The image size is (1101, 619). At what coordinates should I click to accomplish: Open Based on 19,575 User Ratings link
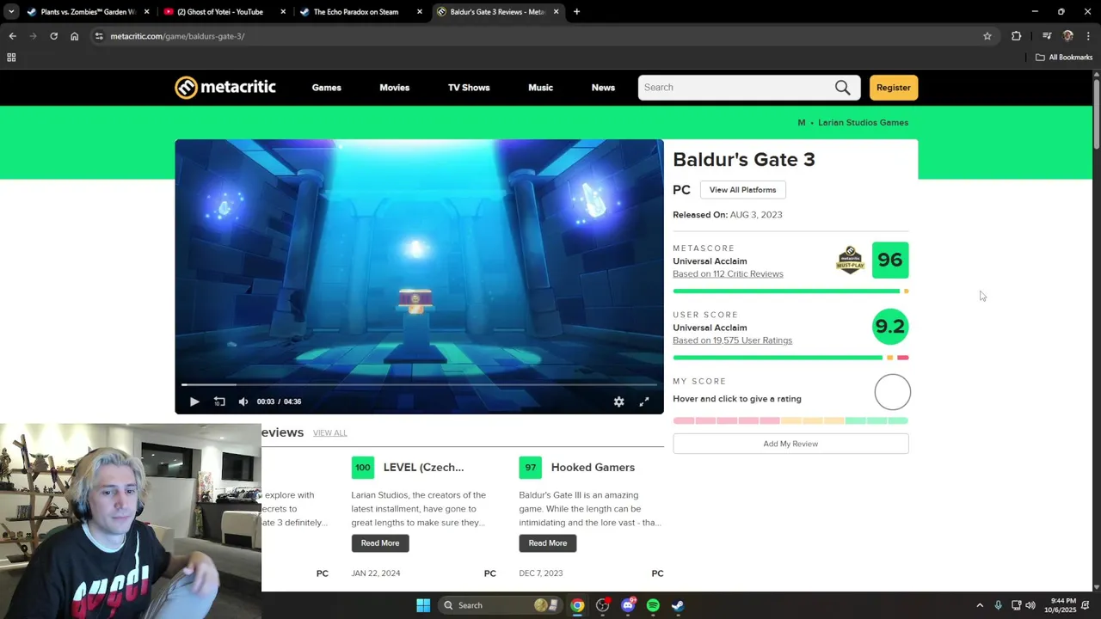[732, 340]
